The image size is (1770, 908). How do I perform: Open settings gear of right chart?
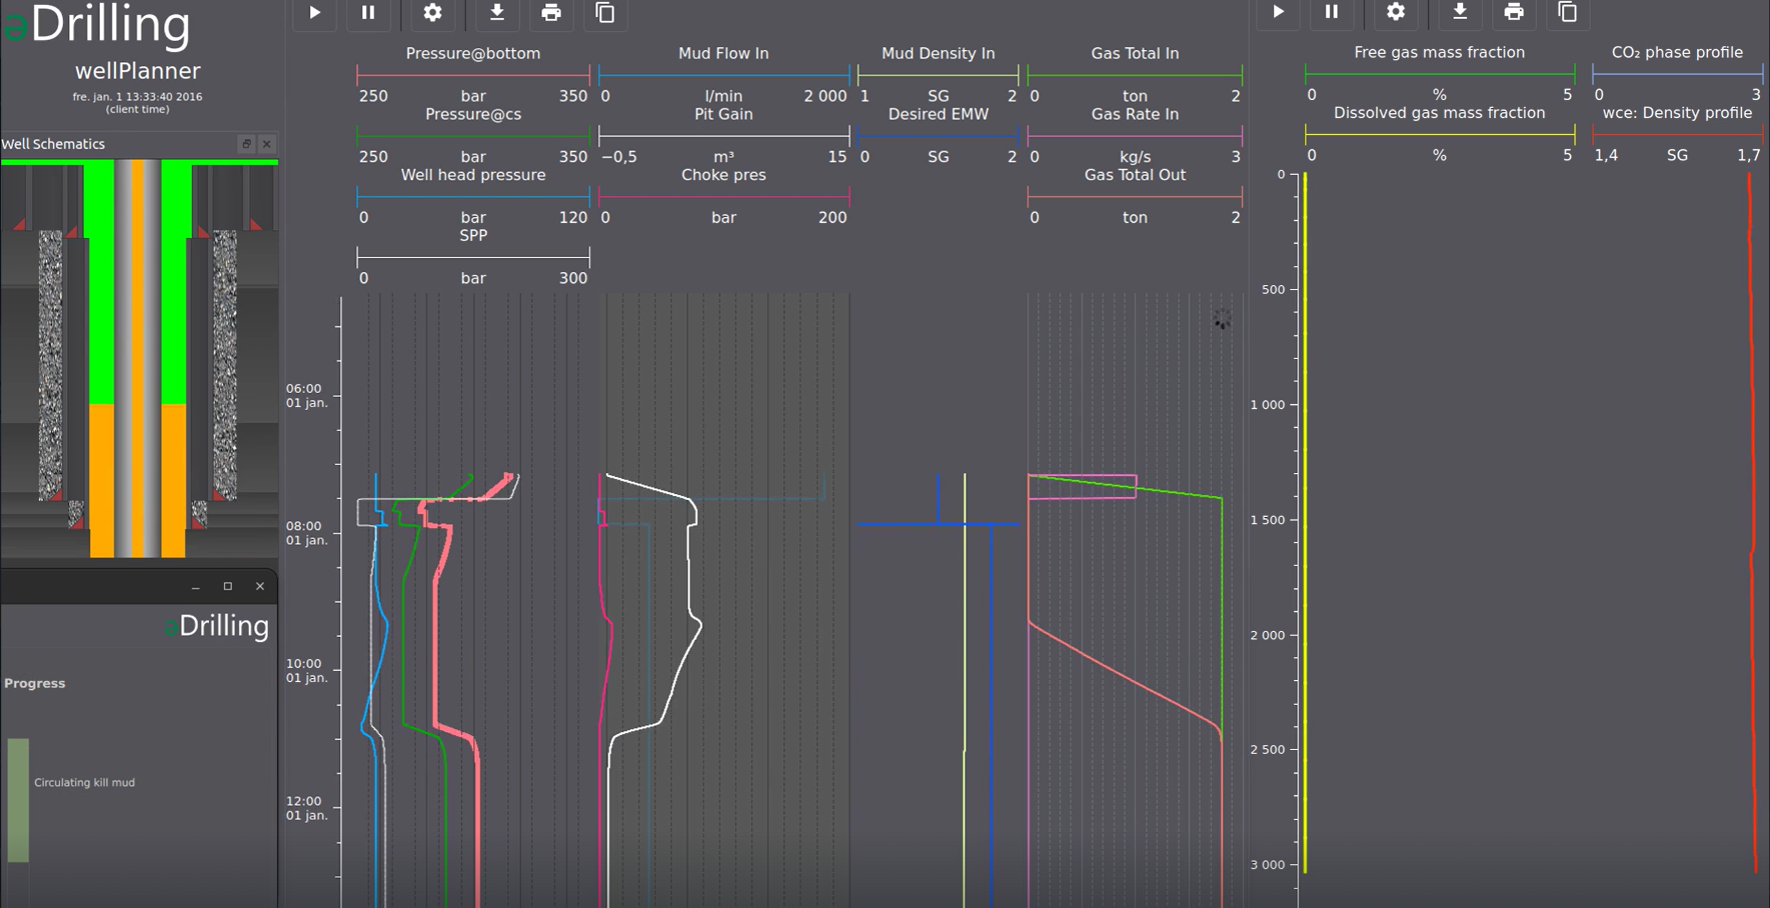(1395, 12)
